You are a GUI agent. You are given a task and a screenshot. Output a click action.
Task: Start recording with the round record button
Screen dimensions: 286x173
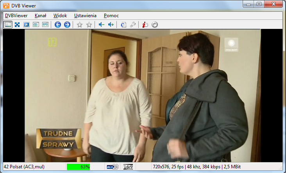(155, 25)
